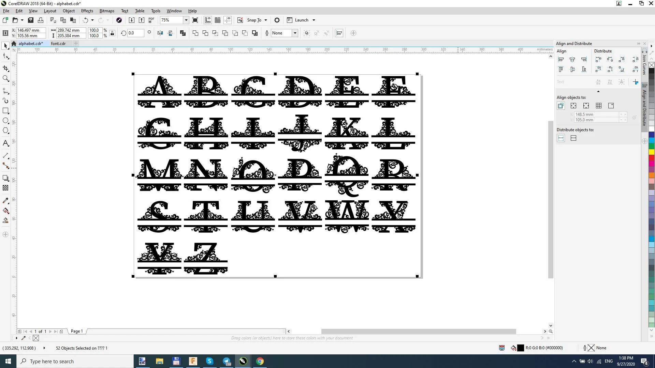Select the Zoom tool in toolbox
This screenshot has width=655, height=368.
(5, 78)
